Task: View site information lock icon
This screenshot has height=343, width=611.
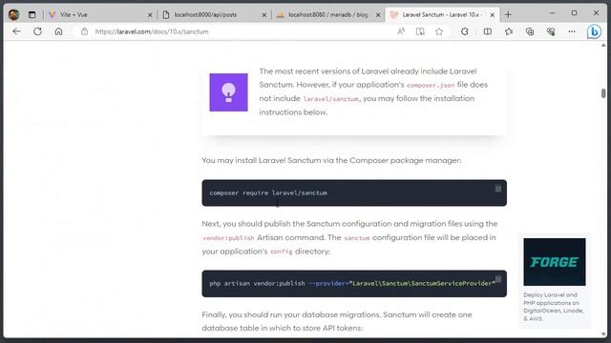Action: pos(84,31)
